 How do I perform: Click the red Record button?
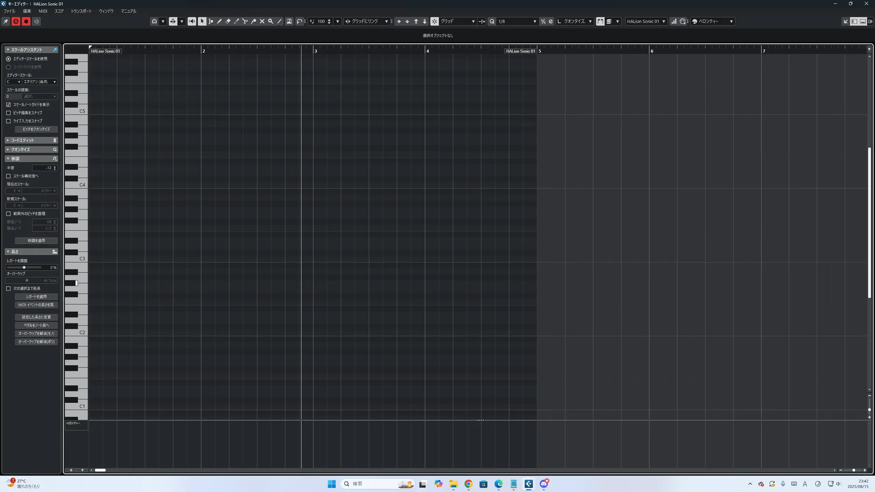(x=26, y=22)
